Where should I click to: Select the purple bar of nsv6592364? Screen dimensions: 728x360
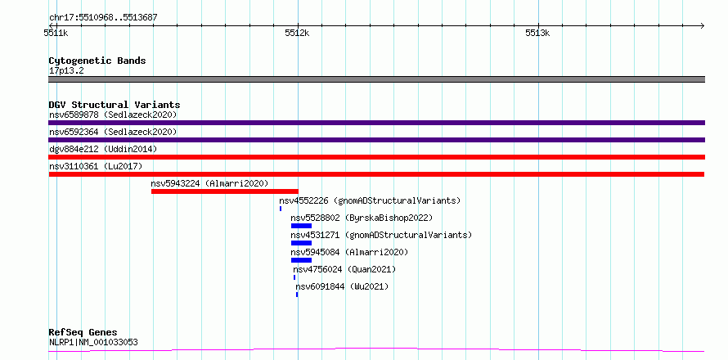coord(376,140)
